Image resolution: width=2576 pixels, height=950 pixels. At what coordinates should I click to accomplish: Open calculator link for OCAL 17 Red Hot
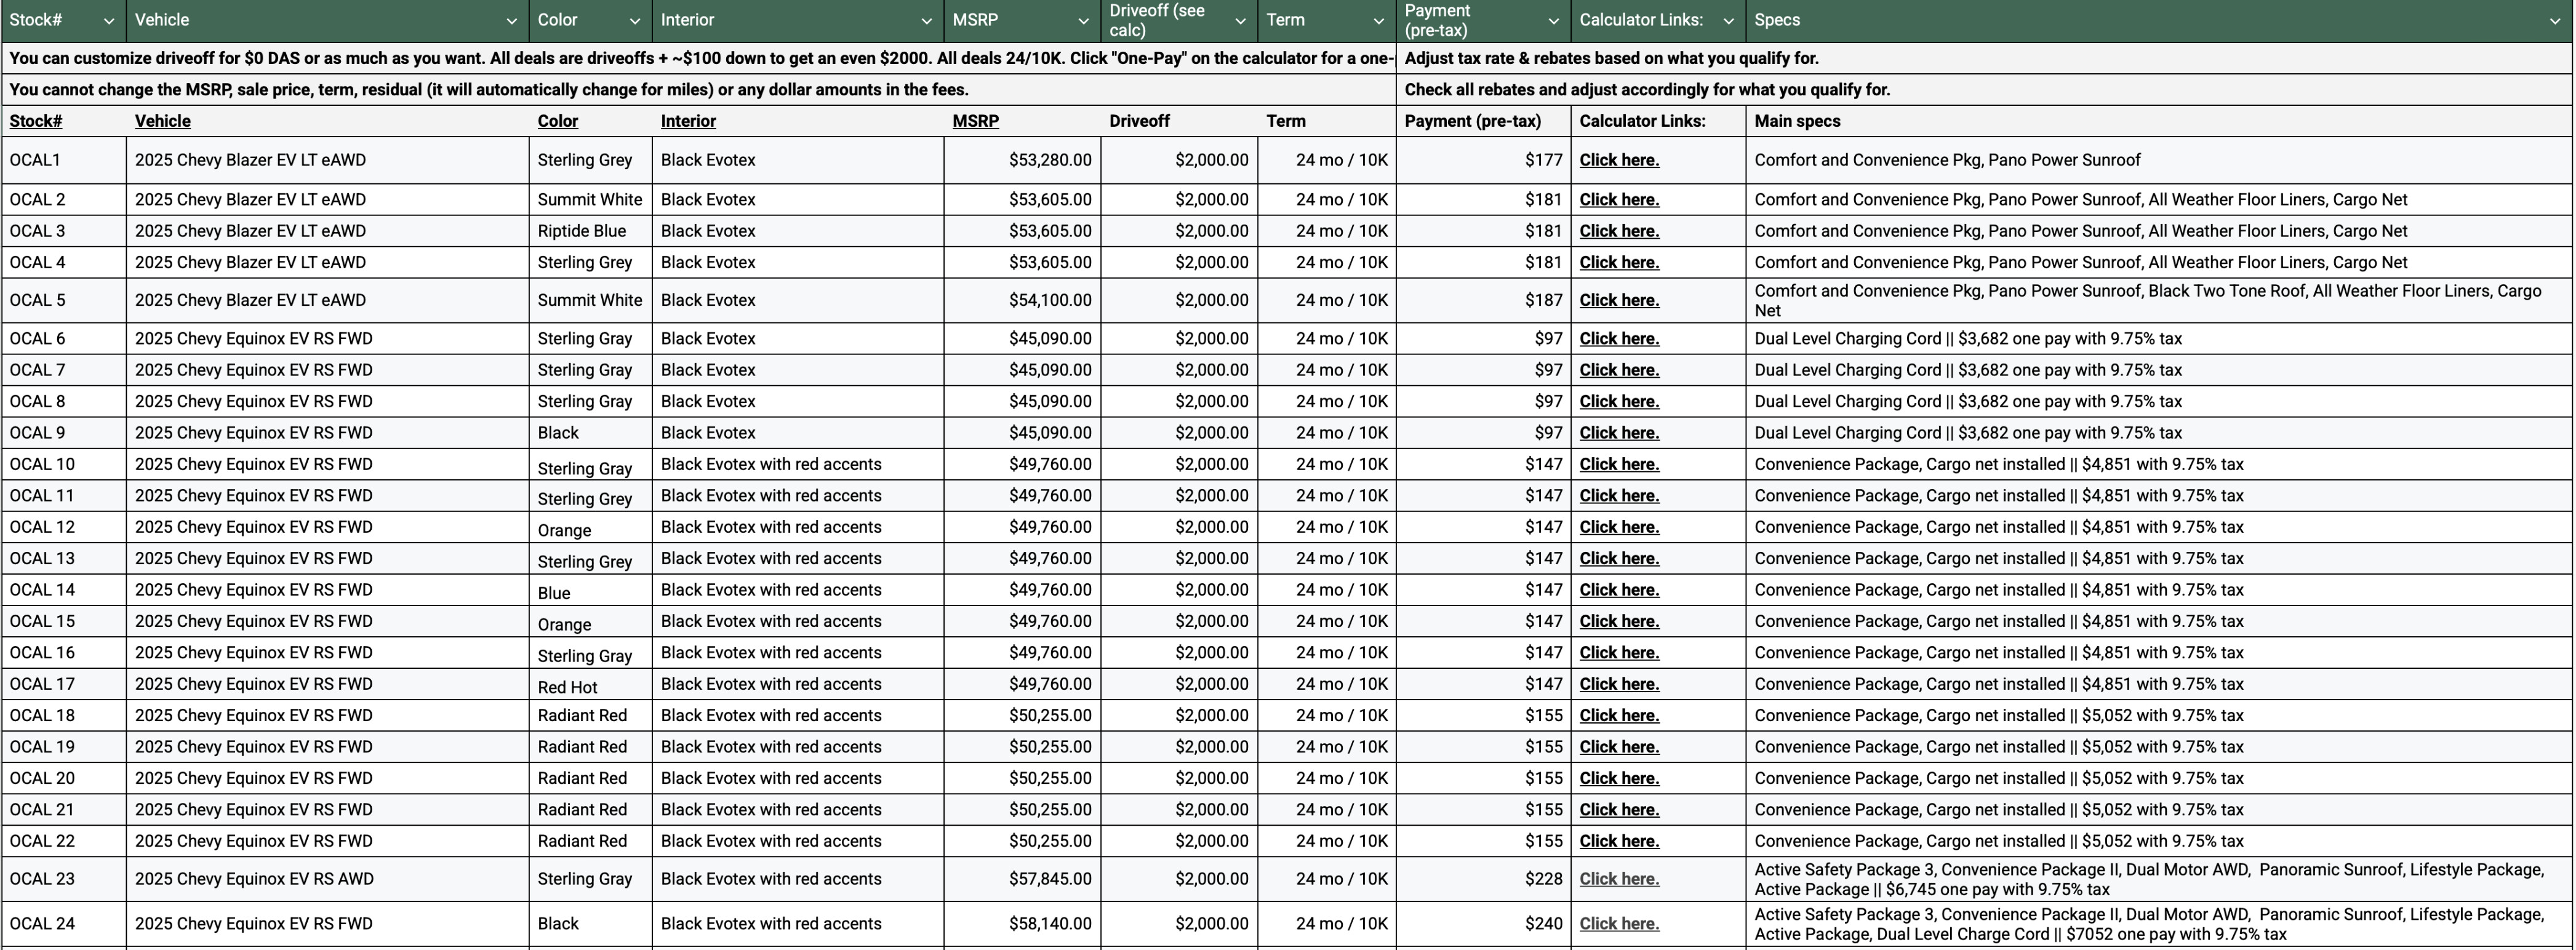[x=1619, y=684]
